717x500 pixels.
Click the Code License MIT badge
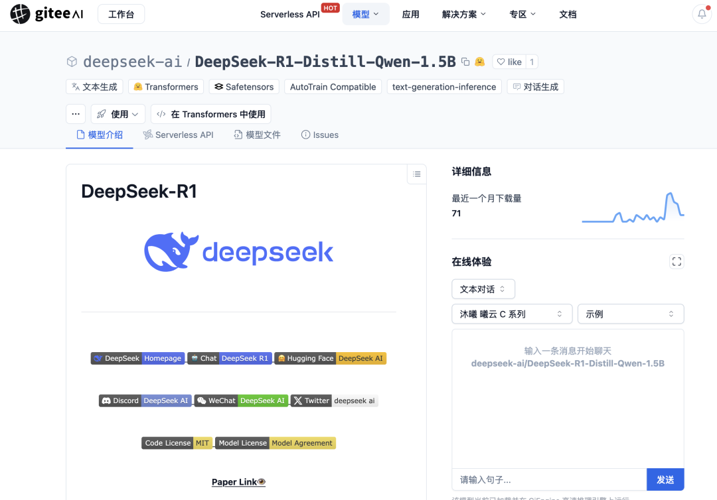[x=177, y=443]
